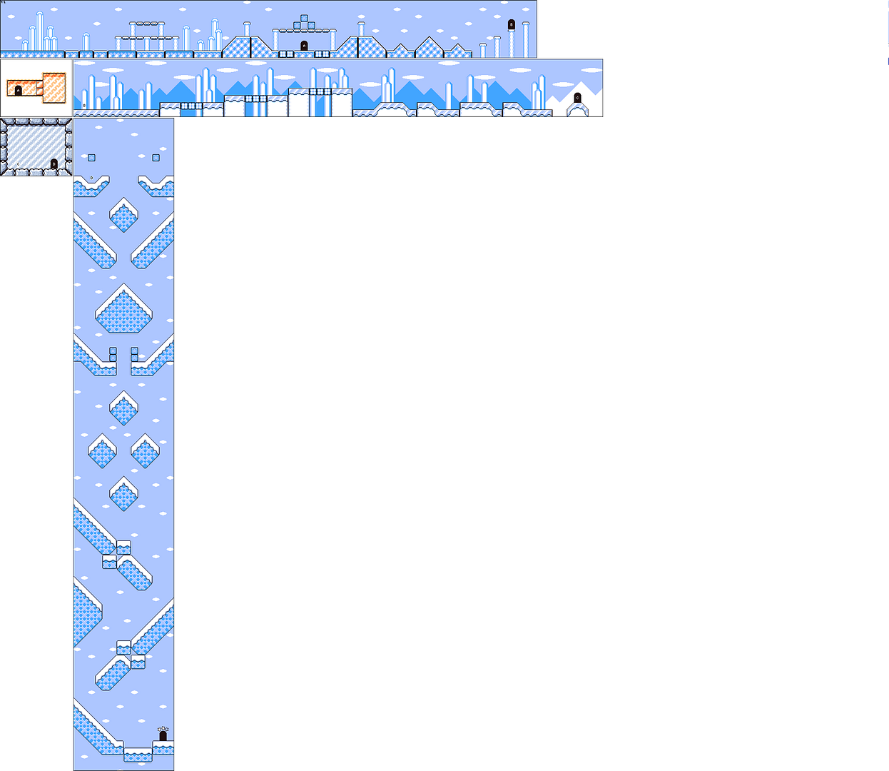Open door C in the snowy mound
The height and width of the screenshot is (771, 889).
[577, 98]
